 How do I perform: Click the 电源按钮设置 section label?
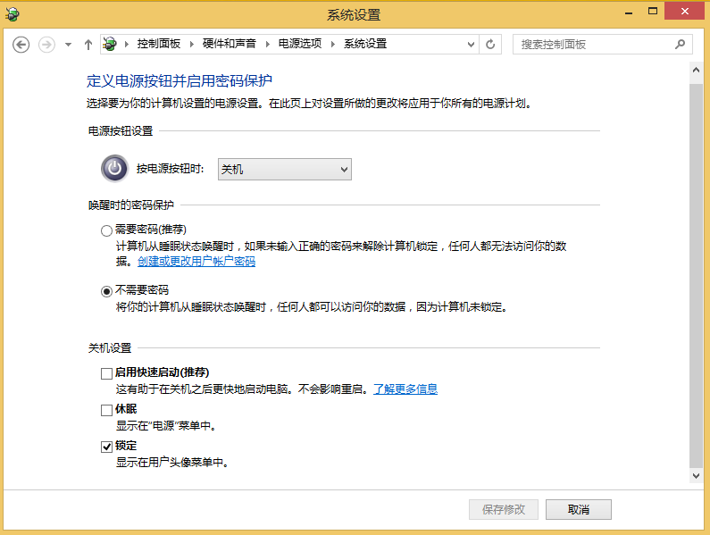(x=121, y=131)
